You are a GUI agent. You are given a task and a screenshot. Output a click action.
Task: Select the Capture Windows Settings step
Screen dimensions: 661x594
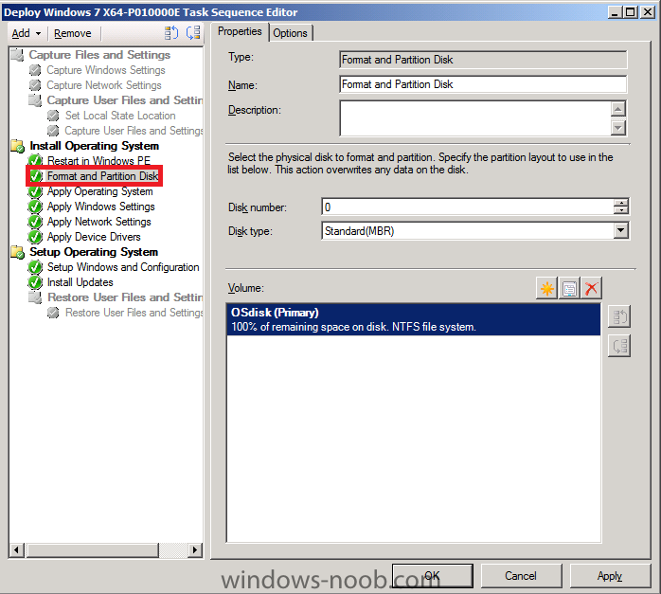tap(106, 70)
